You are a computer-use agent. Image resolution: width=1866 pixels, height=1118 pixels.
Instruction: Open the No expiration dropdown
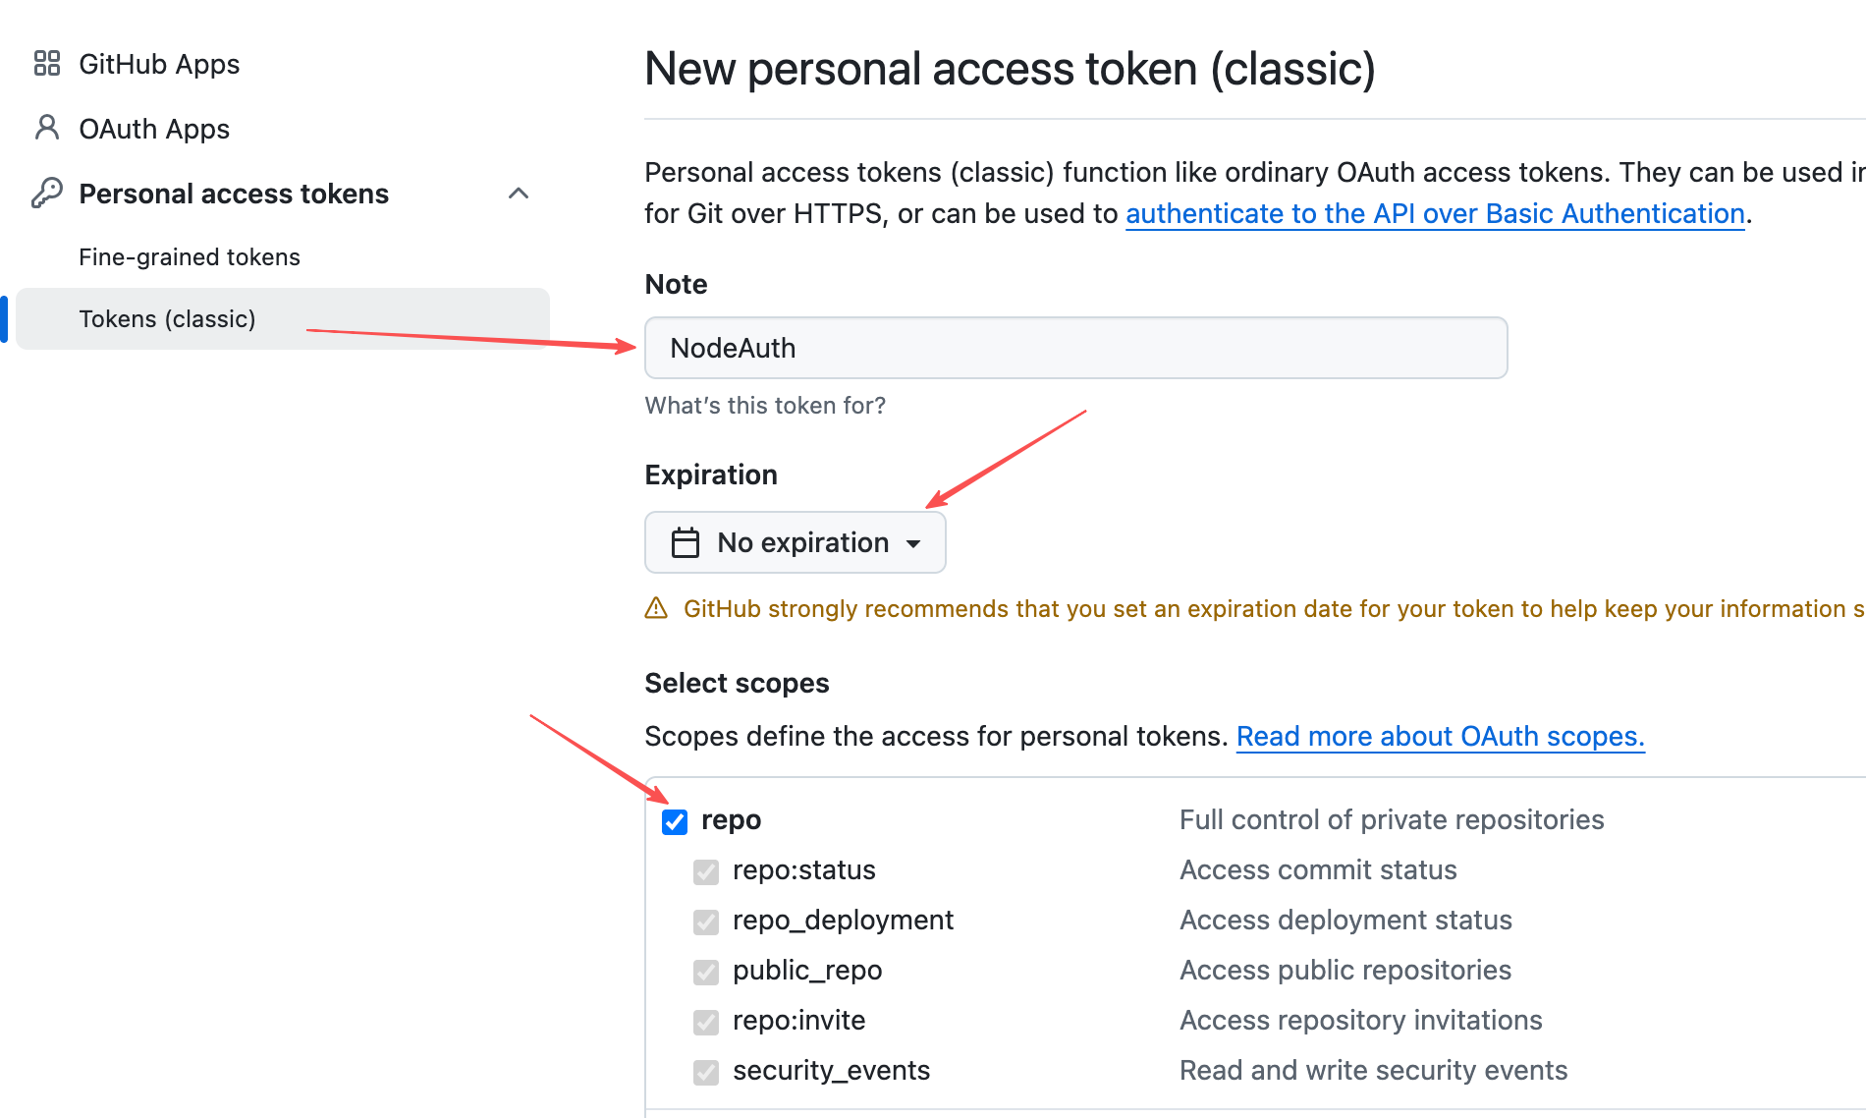click(796, 542)
